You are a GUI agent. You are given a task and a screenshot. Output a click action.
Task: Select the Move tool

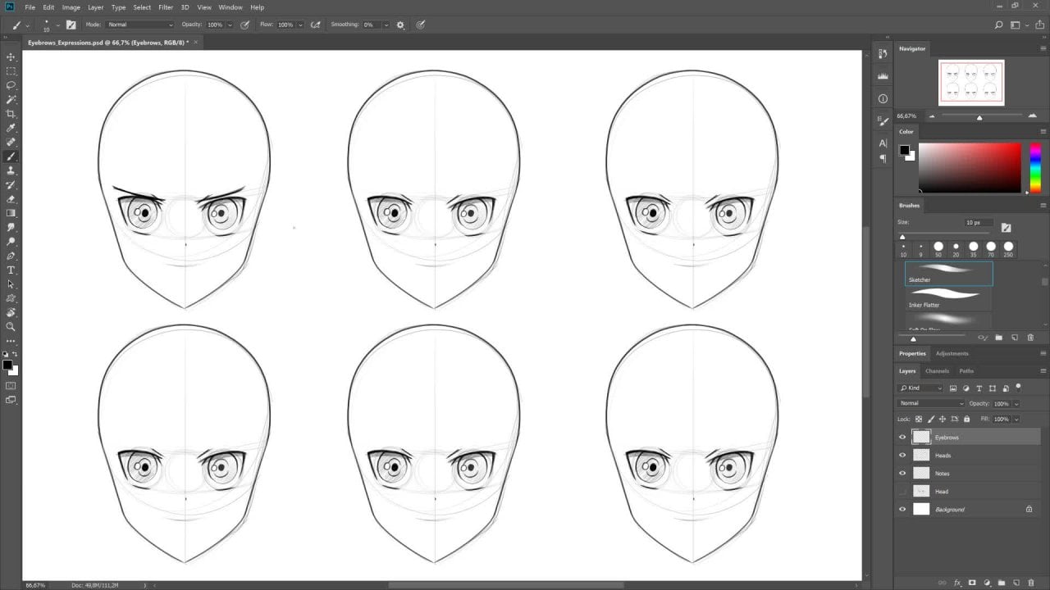pos(11,57)
